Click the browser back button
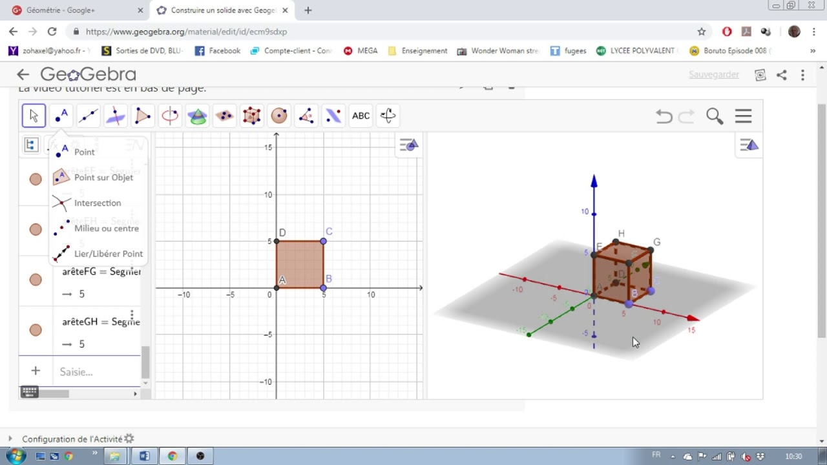827x465 pixels. pos(14,31)
